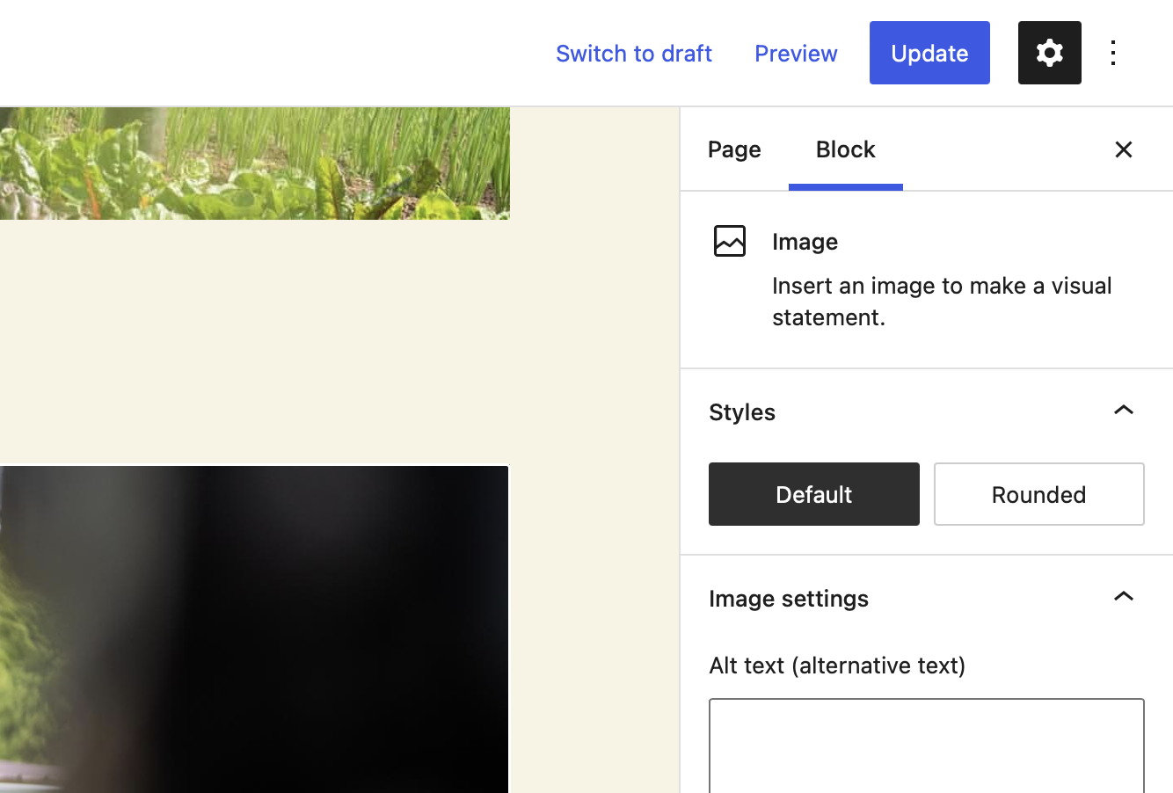Collapse the Image settings section
1173x793 pixels.
[1123, 596]
